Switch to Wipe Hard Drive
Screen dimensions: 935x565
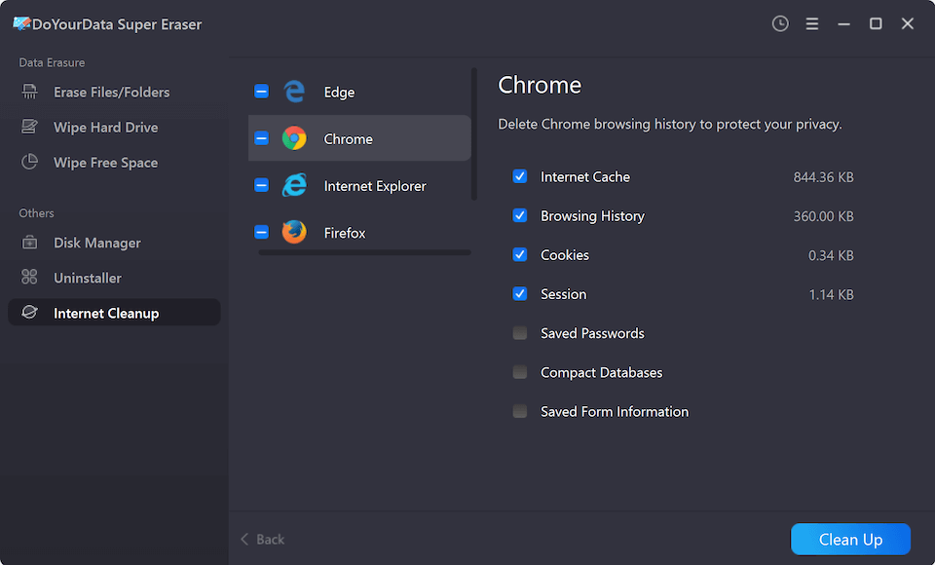pyautogui.click(x=105, y=128)
